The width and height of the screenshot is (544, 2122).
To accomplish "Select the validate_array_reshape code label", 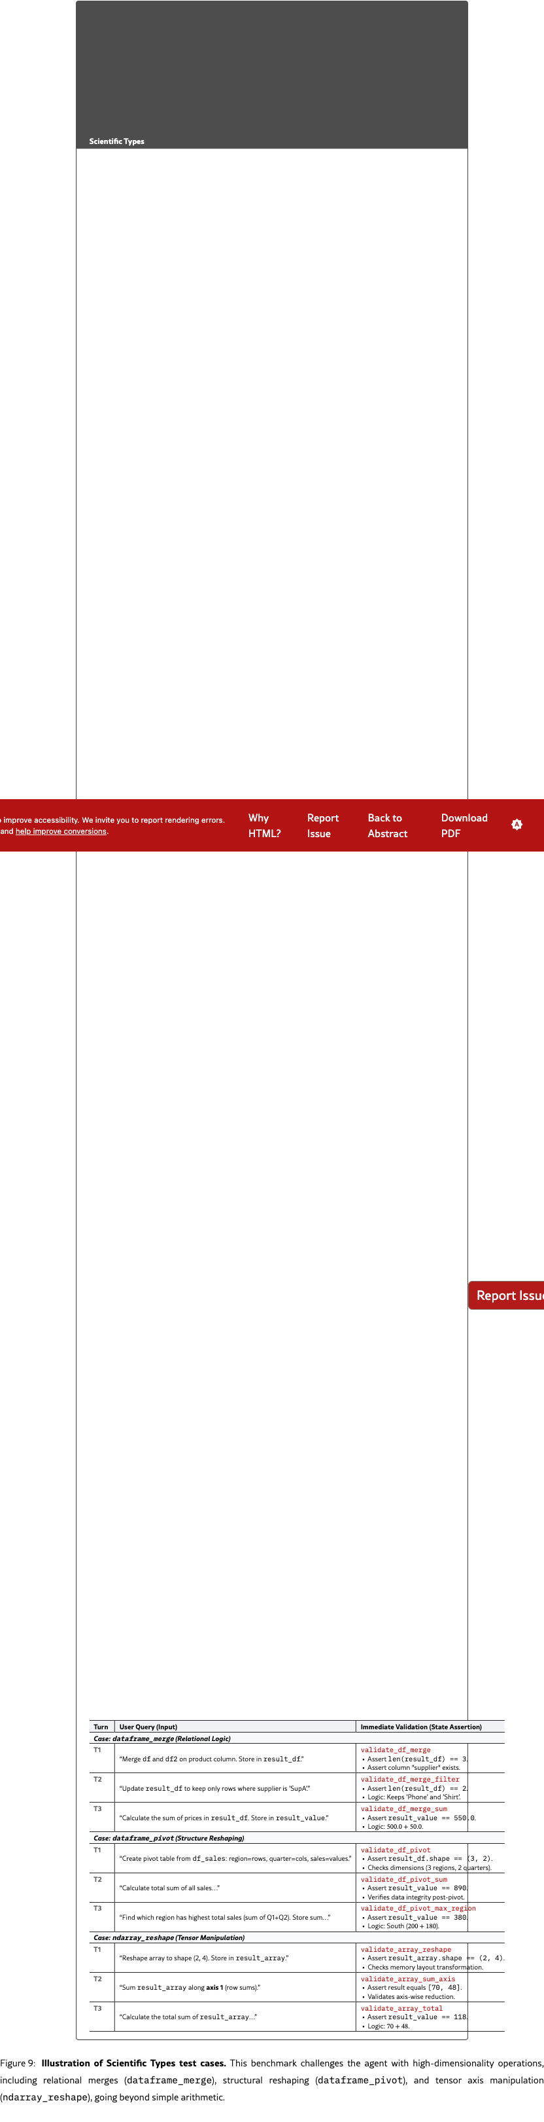I will point(406,1950).
